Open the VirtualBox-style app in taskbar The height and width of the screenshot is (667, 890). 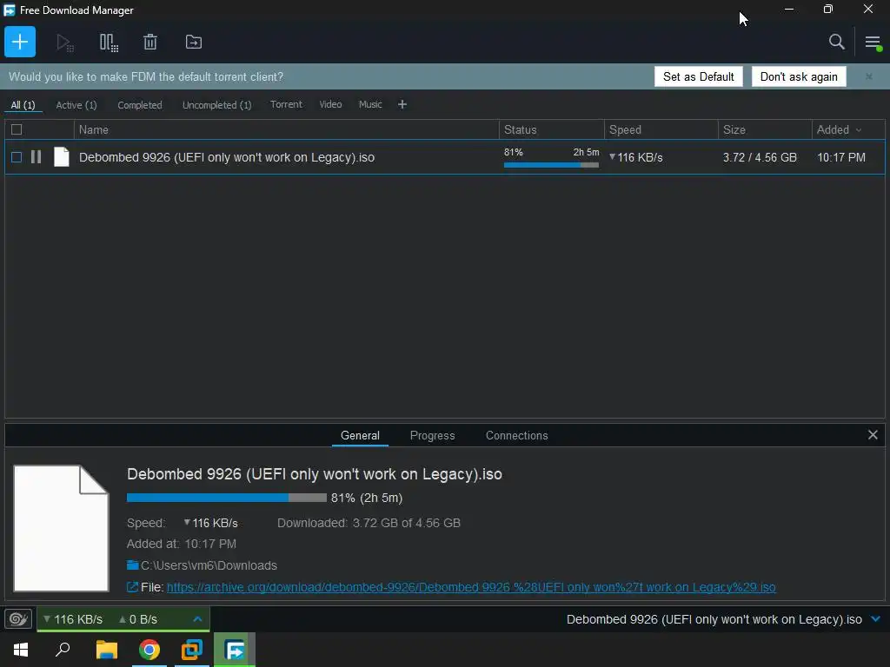(x=192, y=650)
